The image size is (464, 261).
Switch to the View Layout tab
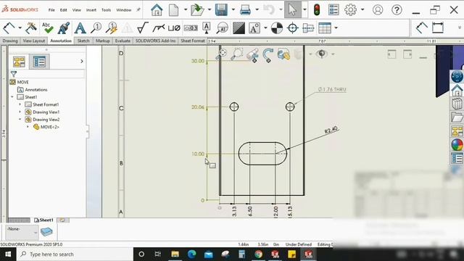pyautogui.click(x=34, y=41)
